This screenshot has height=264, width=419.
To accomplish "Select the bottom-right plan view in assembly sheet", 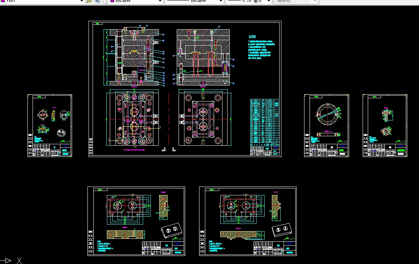I will [x=205, y=118].
